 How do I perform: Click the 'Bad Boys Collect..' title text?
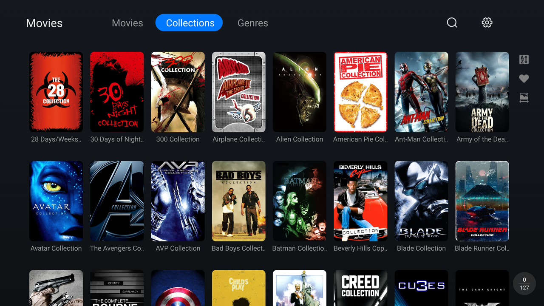click(x=239, y=248)
